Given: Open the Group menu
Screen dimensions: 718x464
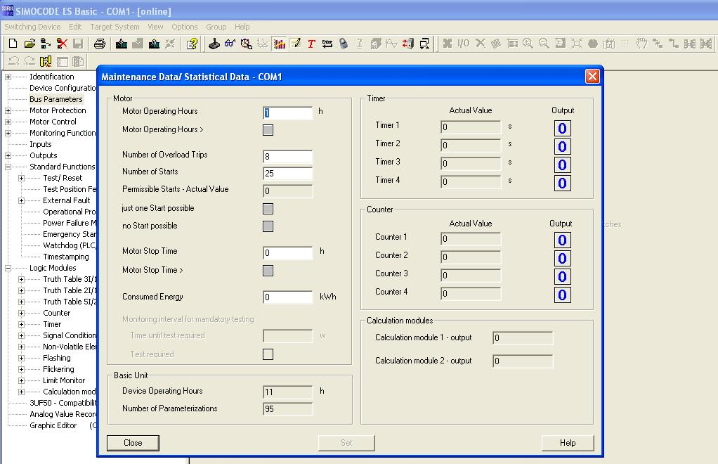Looking at the screenshot, I should (x=216, y=27).
